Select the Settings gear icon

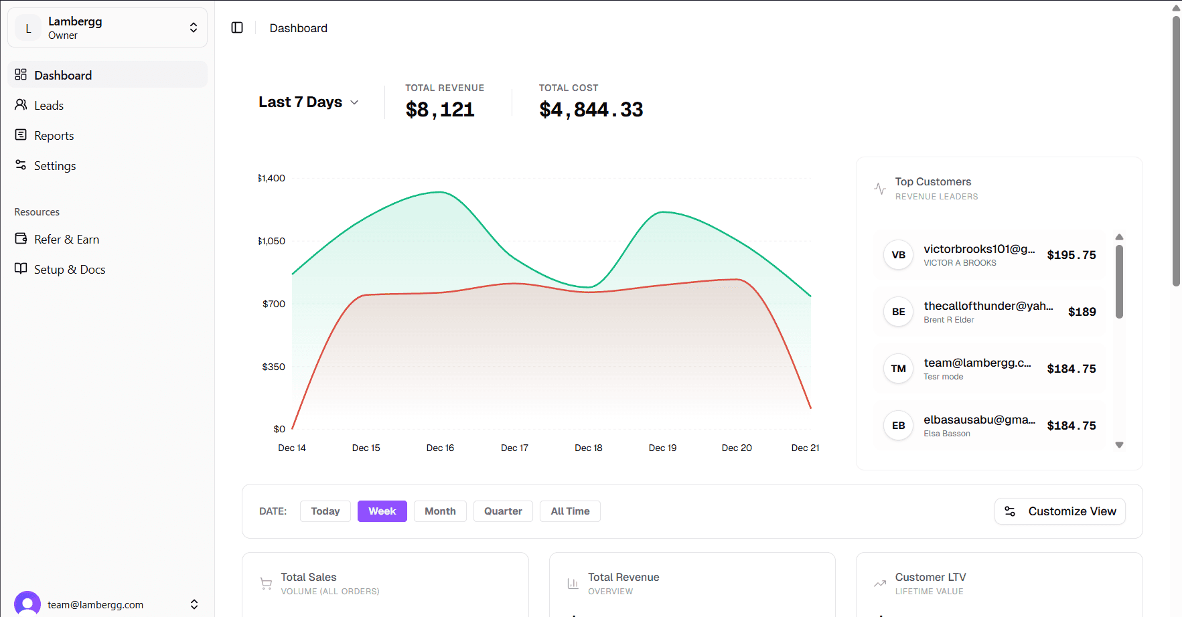click(x=21, y=165)
